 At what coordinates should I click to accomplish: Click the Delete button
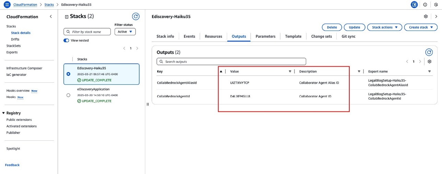pos(332,27)
